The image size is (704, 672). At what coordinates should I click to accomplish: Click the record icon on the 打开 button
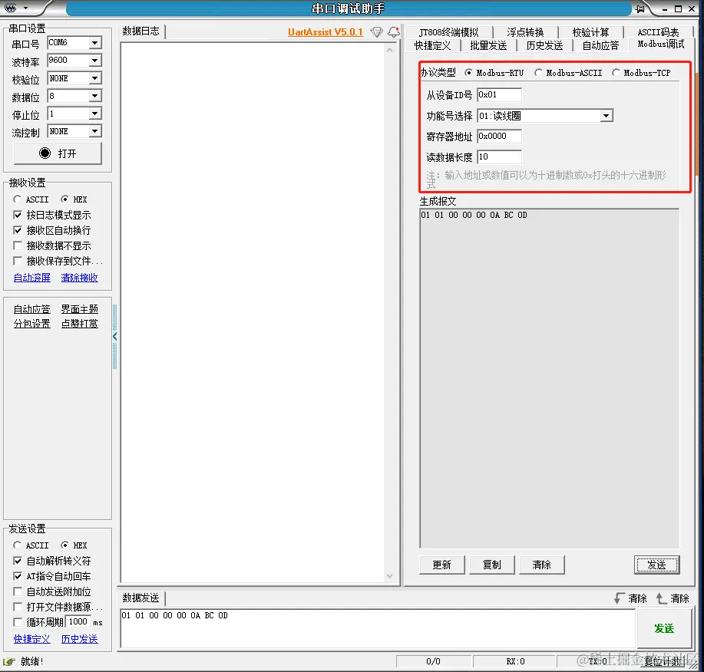point(45,153)
